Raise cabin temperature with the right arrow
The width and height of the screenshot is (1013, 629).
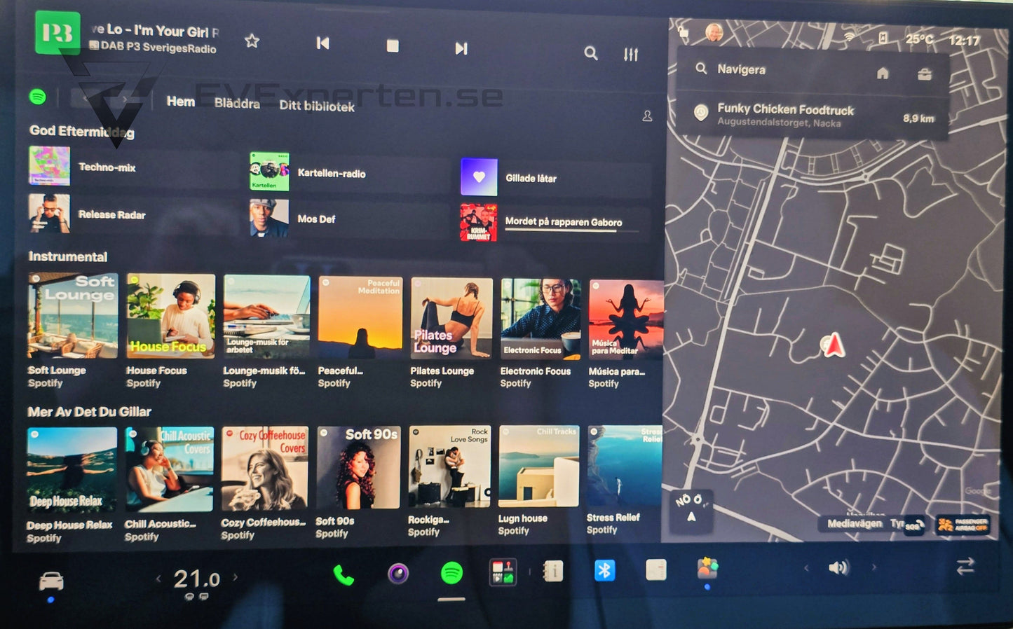pos(236,577)
